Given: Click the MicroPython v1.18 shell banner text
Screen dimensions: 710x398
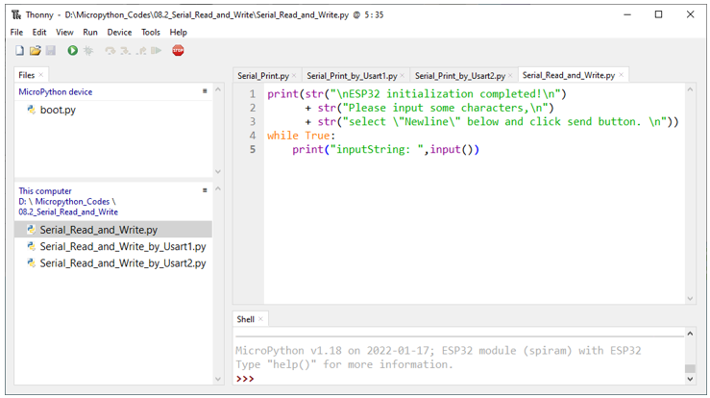Looking at the screenshot, I should (x=438, y=350).
